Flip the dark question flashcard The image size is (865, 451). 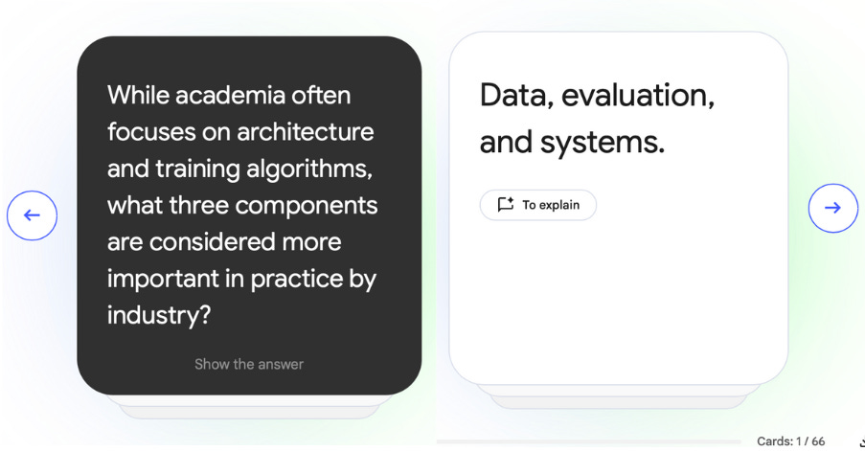coord(249,215)
